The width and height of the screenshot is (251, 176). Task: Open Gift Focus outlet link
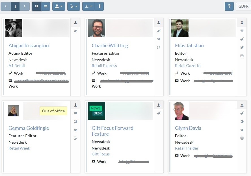pos(101,154)
